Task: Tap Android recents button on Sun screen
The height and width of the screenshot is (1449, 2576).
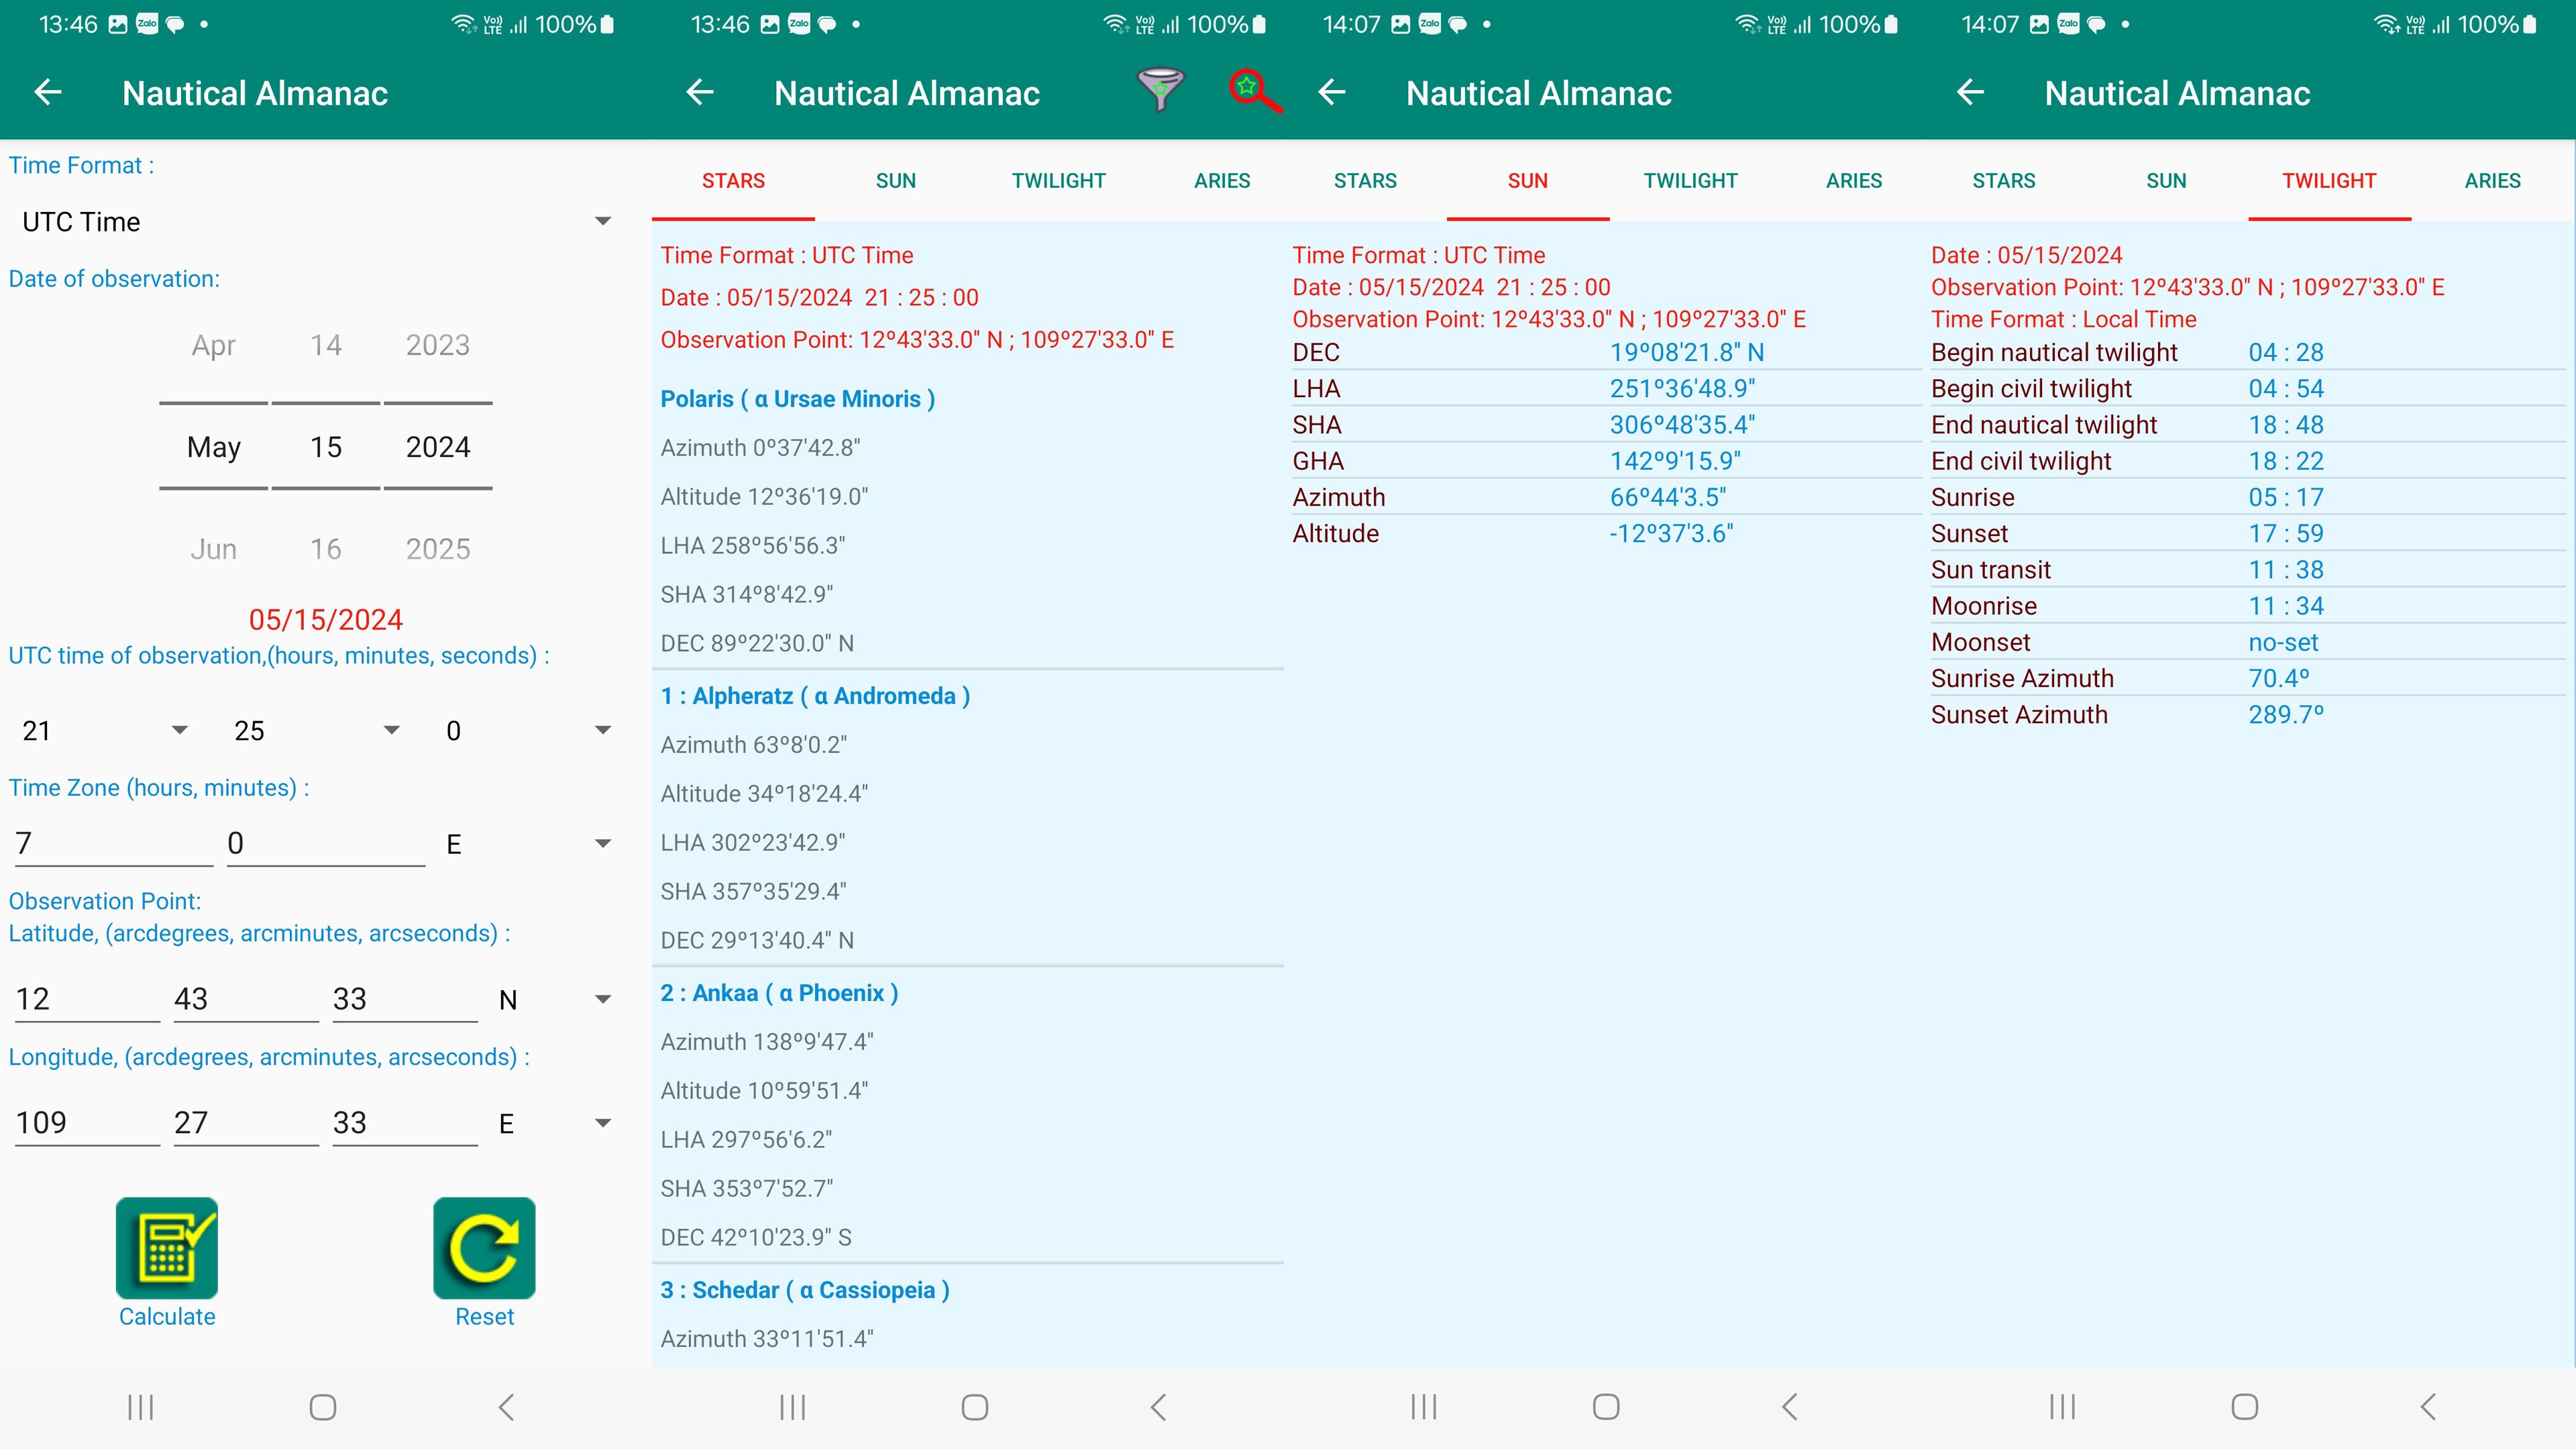Action: tap(1424, 1407)
